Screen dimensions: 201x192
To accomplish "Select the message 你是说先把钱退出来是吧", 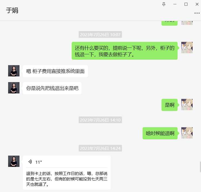I will click(52, 88).
